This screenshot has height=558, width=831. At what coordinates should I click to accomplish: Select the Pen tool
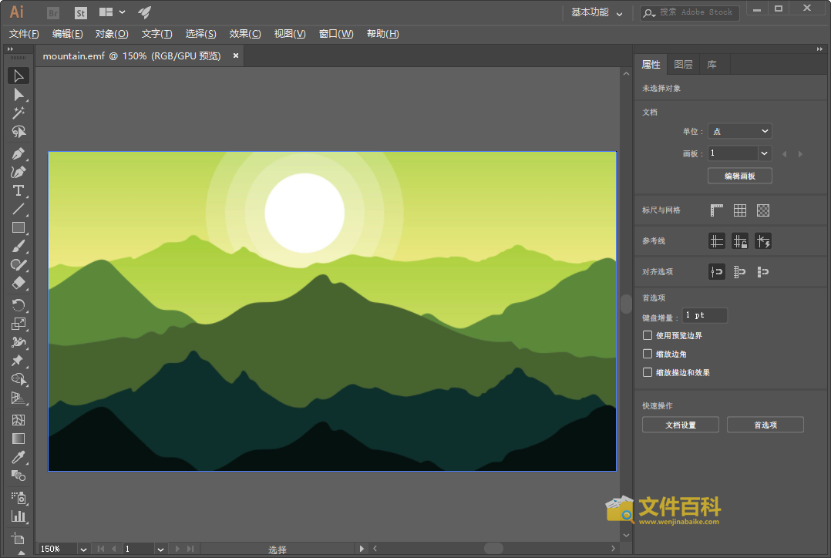click(19, 153)
